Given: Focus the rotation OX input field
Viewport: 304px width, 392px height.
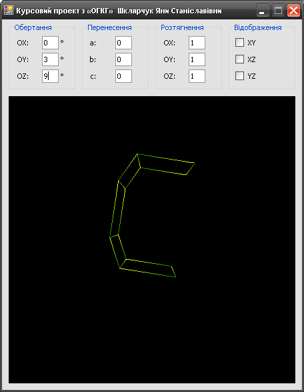Looking at the screenshot, I should tap(50, 43).
